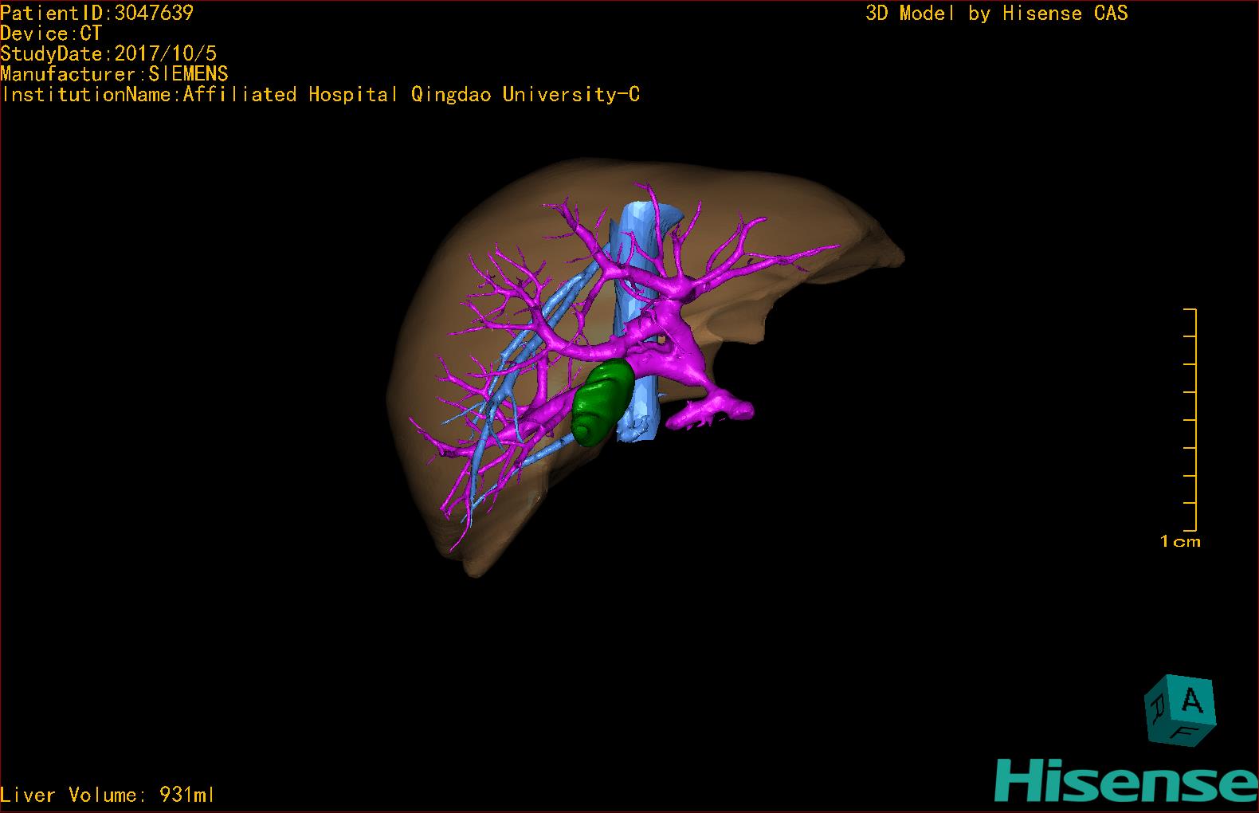Click the Liver Volume: 931ml readout

coord(108,795)
